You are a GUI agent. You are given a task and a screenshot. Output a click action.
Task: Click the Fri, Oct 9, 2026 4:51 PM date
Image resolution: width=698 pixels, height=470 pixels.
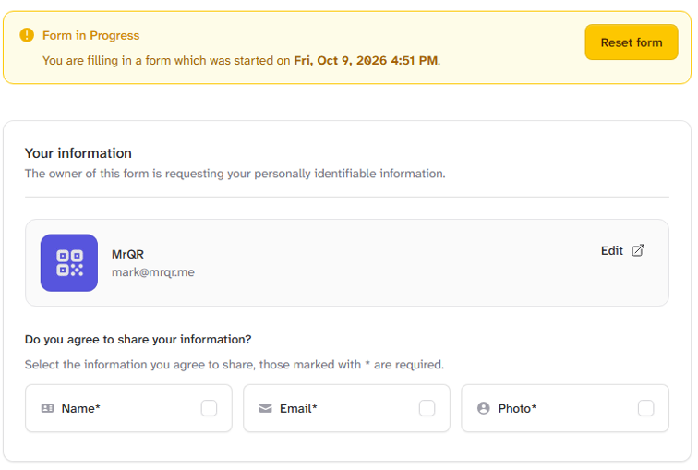[366, 61]
